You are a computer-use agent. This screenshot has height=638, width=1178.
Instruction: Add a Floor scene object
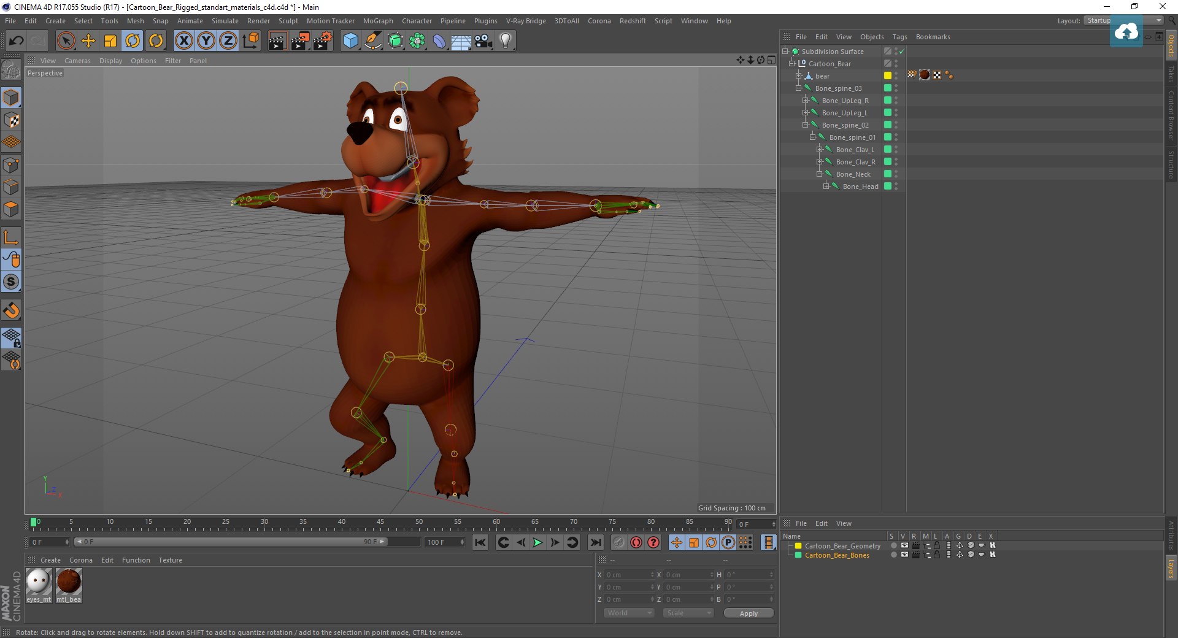(461, 41)
